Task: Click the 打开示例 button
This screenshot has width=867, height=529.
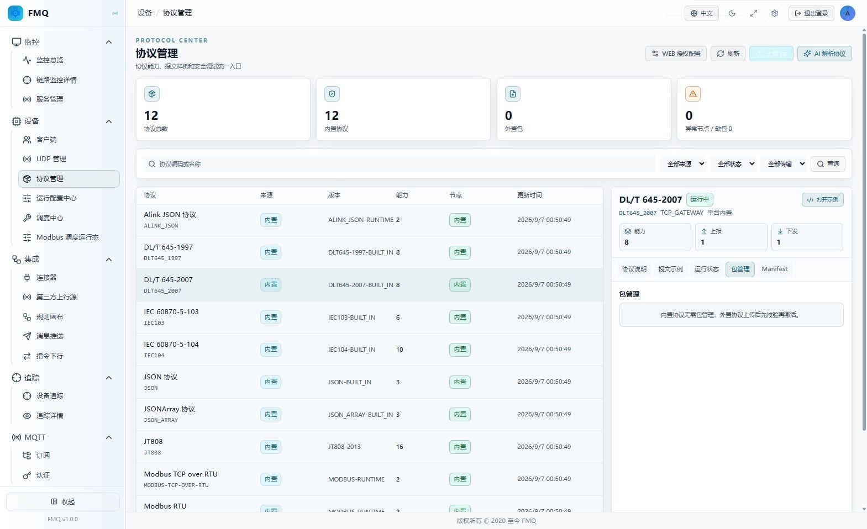Action: [822, 200]
